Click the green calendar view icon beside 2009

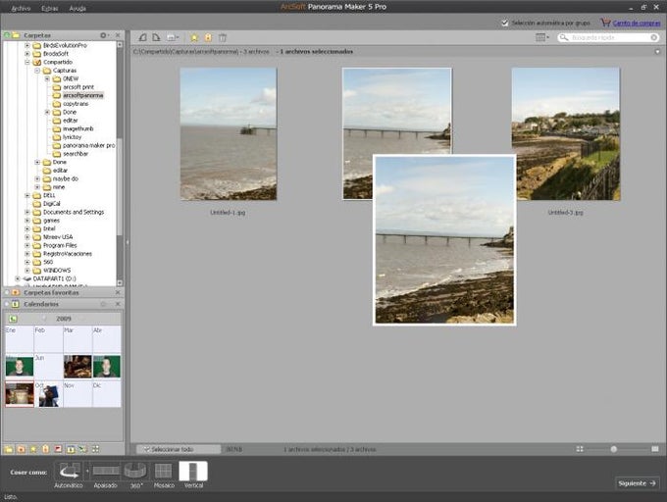tap(13, 319)
